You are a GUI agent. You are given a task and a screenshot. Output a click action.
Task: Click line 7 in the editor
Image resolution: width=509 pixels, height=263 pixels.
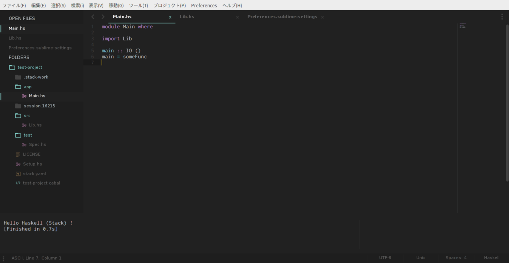click(x=270, y=62)
